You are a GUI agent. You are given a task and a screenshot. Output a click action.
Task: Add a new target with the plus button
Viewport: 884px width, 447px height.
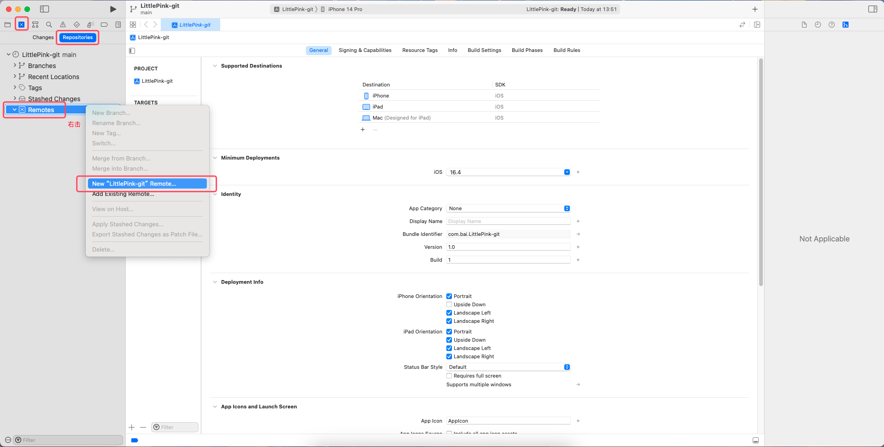click(132, 427)
